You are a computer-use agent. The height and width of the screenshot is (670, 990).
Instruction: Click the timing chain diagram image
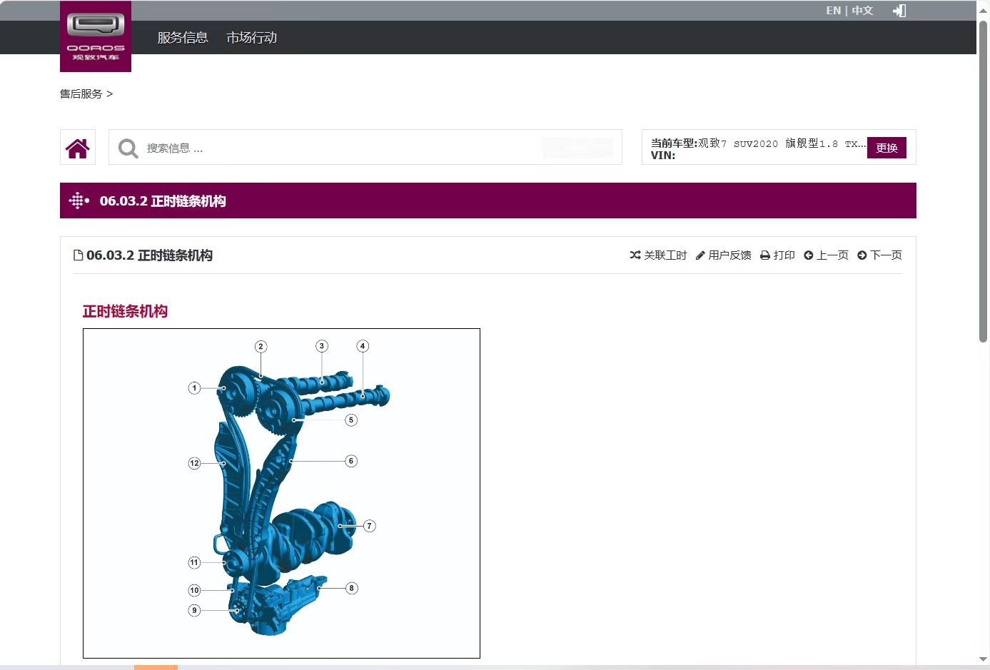tap(281, 493)
